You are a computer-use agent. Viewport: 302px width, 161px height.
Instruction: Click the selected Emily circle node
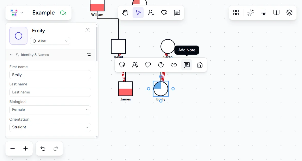[161, 89]
